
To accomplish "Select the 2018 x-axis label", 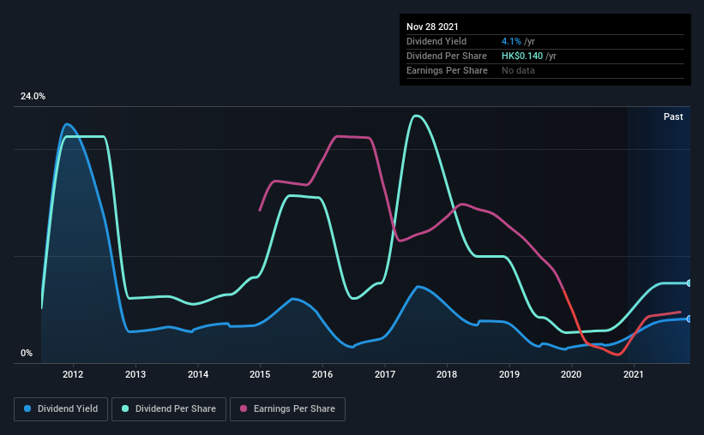I will pyautogui.click(x=447, y=374).
